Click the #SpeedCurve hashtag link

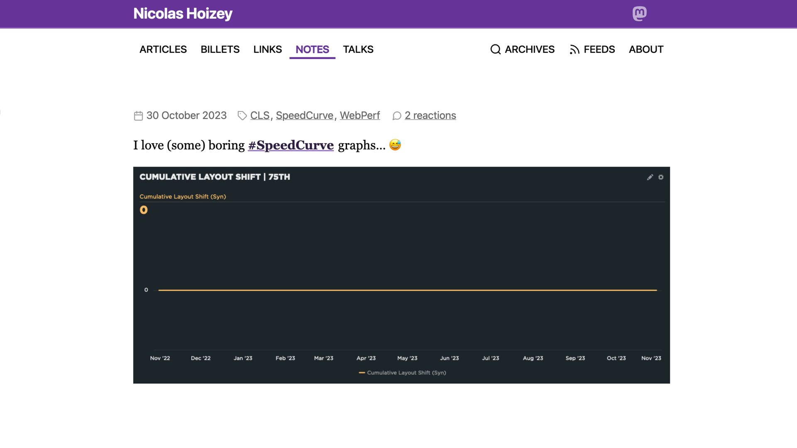coord(291,145)
